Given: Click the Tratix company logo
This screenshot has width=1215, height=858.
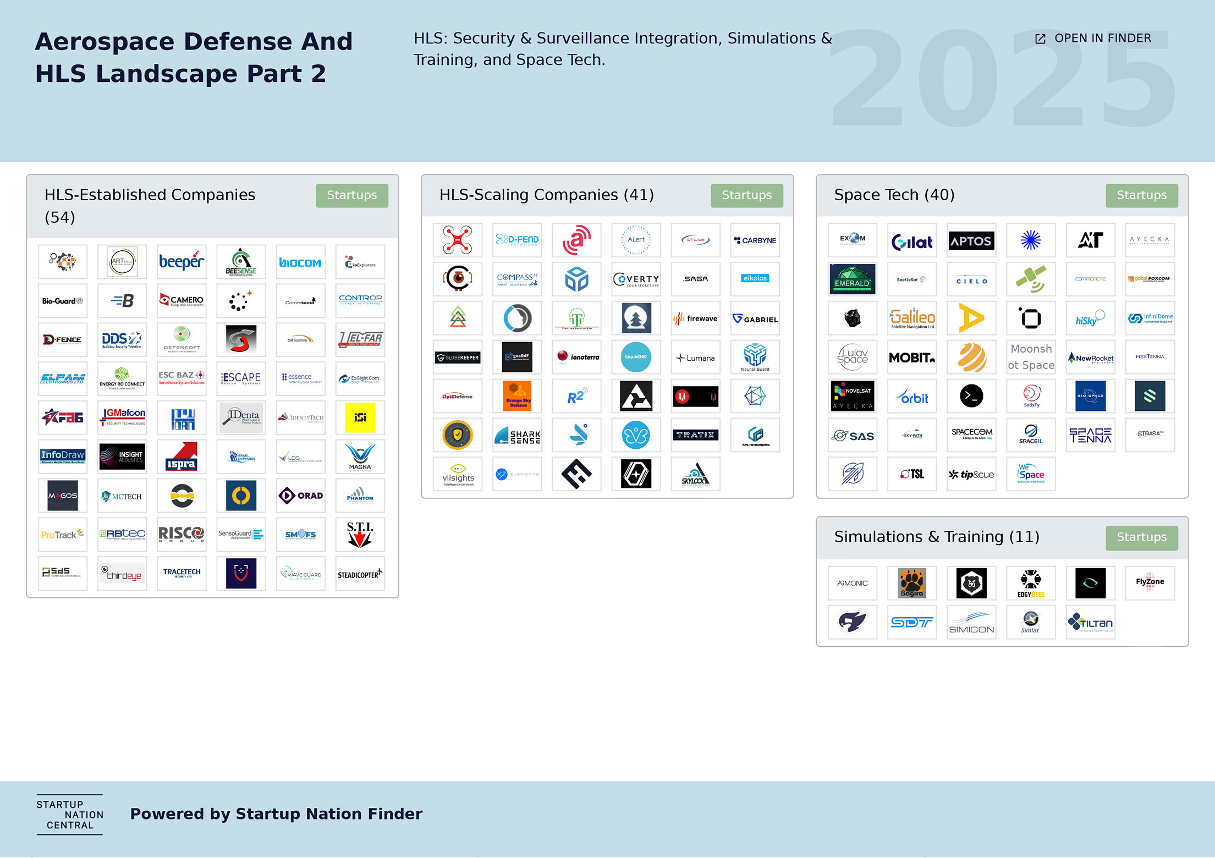Looking at the screenshot, I should [696, 436].
